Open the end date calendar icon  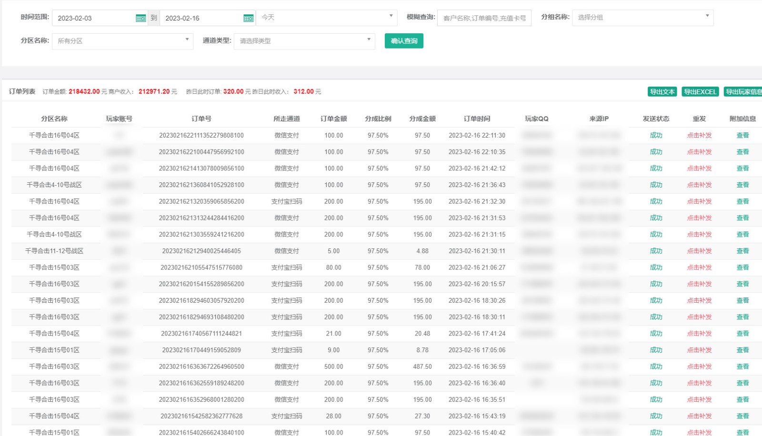click(x=248, y=18)
